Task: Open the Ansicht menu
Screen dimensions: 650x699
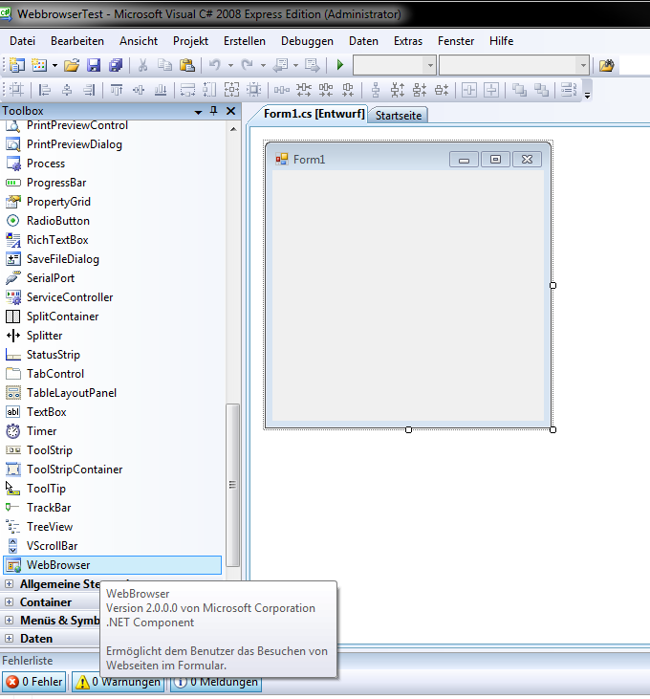Action: pyautogui.click(x=139, y=41)
